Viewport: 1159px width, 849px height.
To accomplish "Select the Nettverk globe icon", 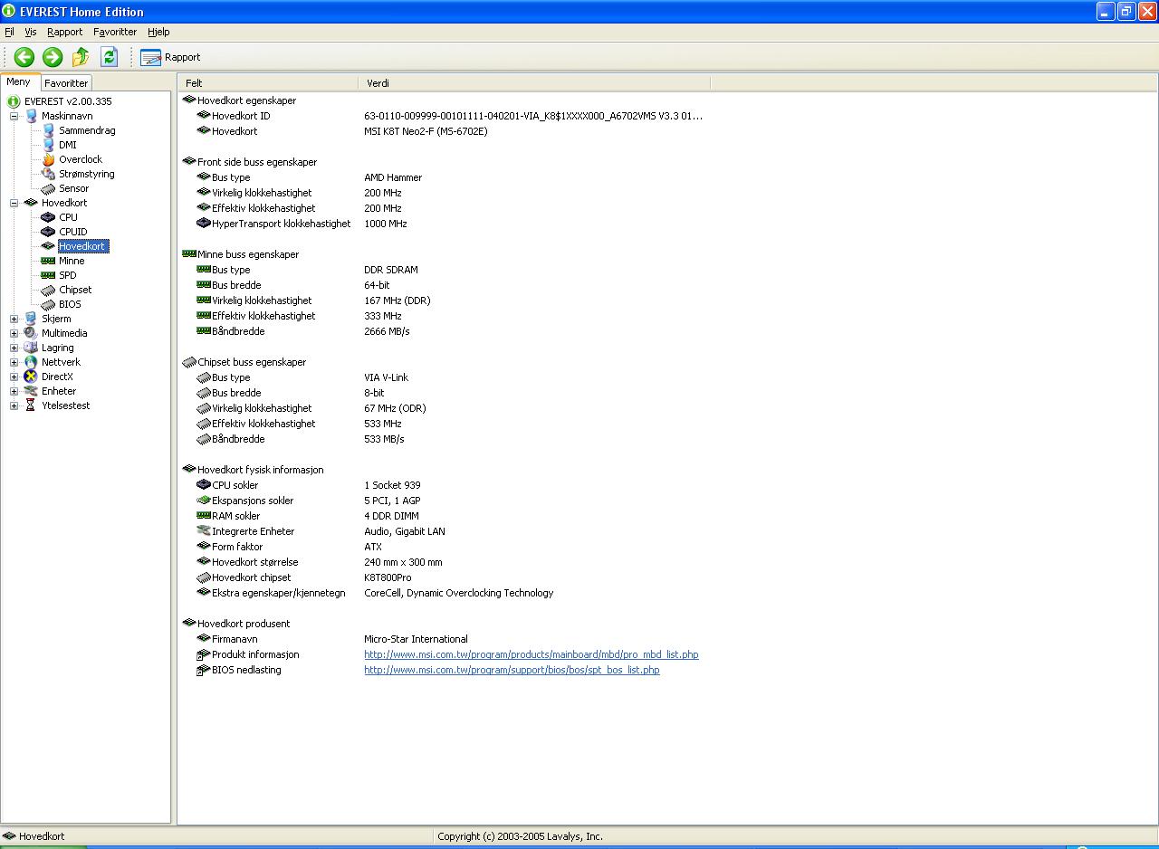I will point(31,362).
